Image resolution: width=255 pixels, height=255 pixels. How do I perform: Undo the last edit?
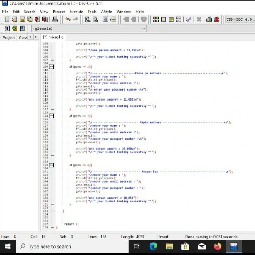point(68,19)
